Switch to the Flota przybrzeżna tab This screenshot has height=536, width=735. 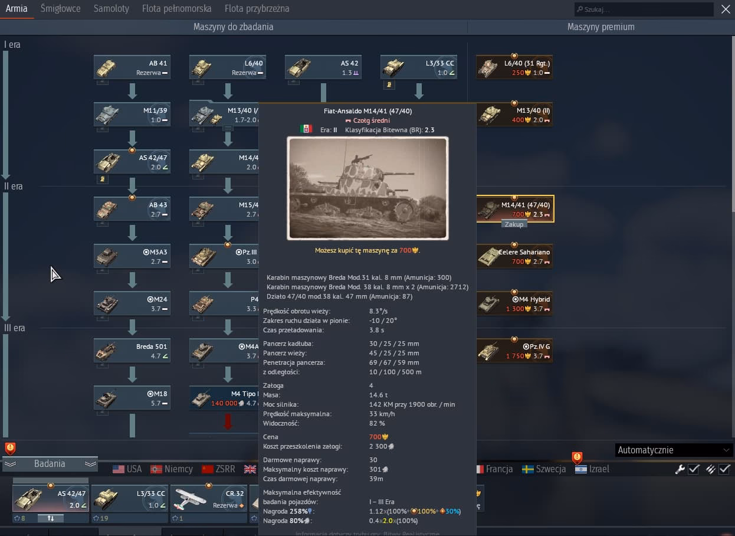(257, 8)
